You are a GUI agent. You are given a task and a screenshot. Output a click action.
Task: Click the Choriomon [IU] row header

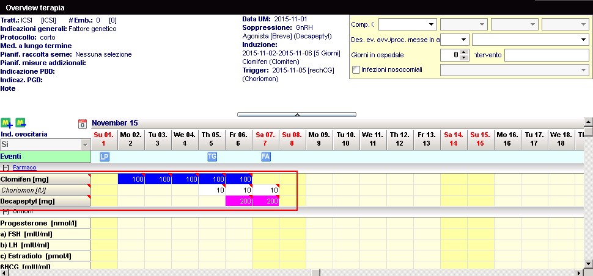coord(45,190)
